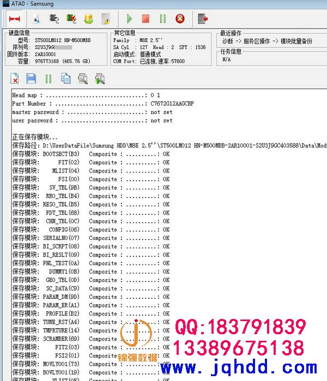
Task: Select DUMMY1(0B) module log row
Action: pos(91,272)
